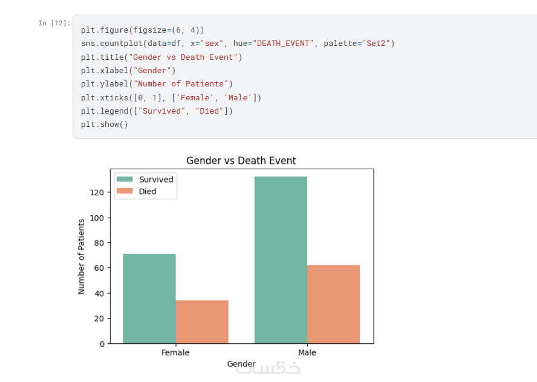Click the Survived green legend swatch
The height and width of the screenshot is (382, 537).
pyautogui.click(x=125, y=180)
